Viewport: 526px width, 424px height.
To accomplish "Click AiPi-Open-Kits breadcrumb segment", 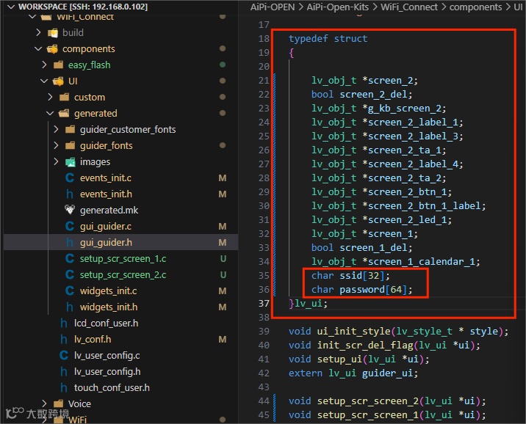I will click(337, 7).
